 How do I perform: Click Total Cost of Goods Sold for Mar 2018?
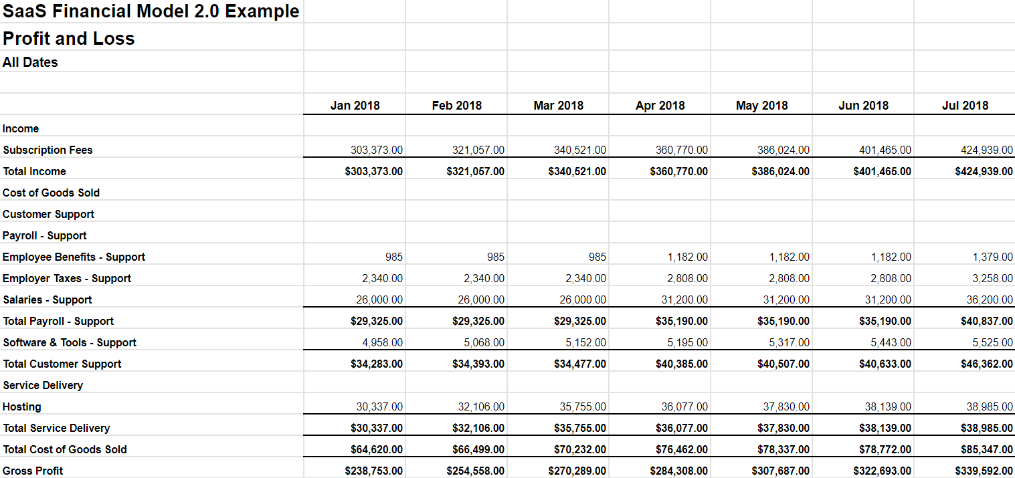tap(577, 449)
